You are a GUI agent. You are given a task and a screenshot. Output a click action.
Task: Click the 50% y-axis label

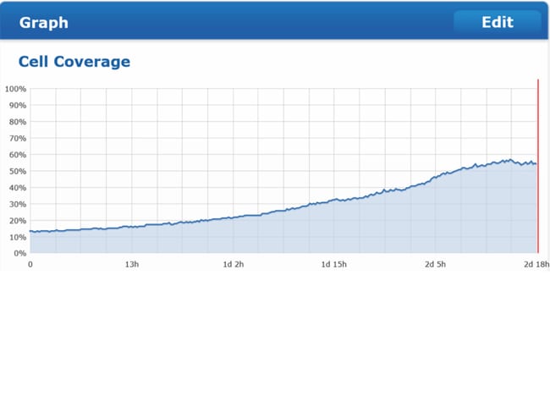tap(16, 171)
